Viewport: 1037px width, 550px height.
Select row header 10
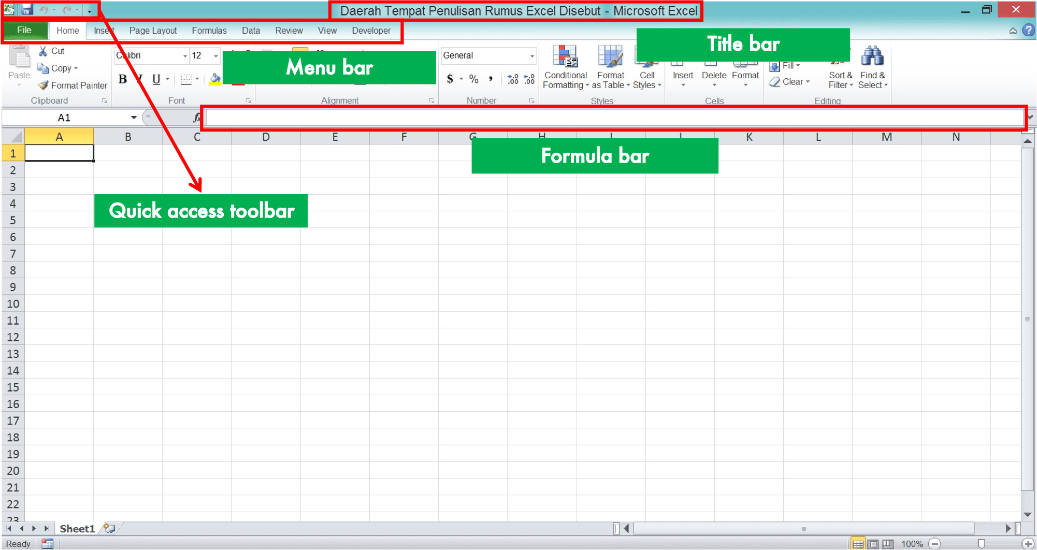click(x=13, y=303)
